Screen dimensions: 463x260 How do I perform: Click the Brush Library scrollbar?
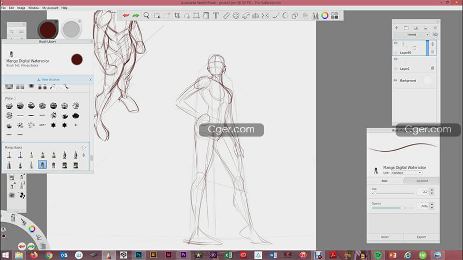[x=91, y=158]
